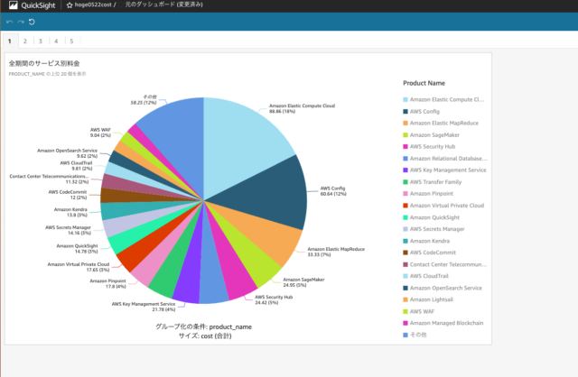This screenshot has height=377, width=578.
Task: Click the サイズ: cost (合計) caption
Action: click(x=205, y=336)
